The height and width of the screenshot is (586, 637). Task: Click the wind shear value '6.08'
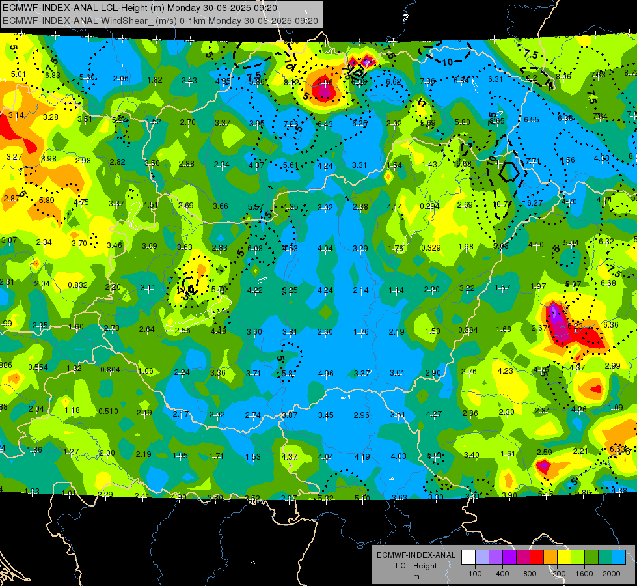[x=254, y=248]
